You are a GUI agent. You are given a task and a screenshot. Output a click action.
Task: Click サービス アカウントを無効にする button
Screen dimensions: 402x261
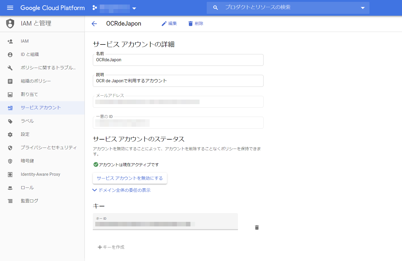[130, 178]
